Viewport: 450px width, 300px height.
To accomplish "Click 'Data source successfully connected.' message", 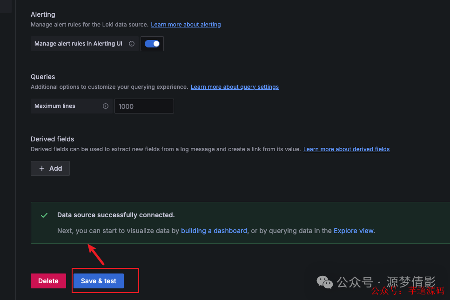I will [116, 215].
